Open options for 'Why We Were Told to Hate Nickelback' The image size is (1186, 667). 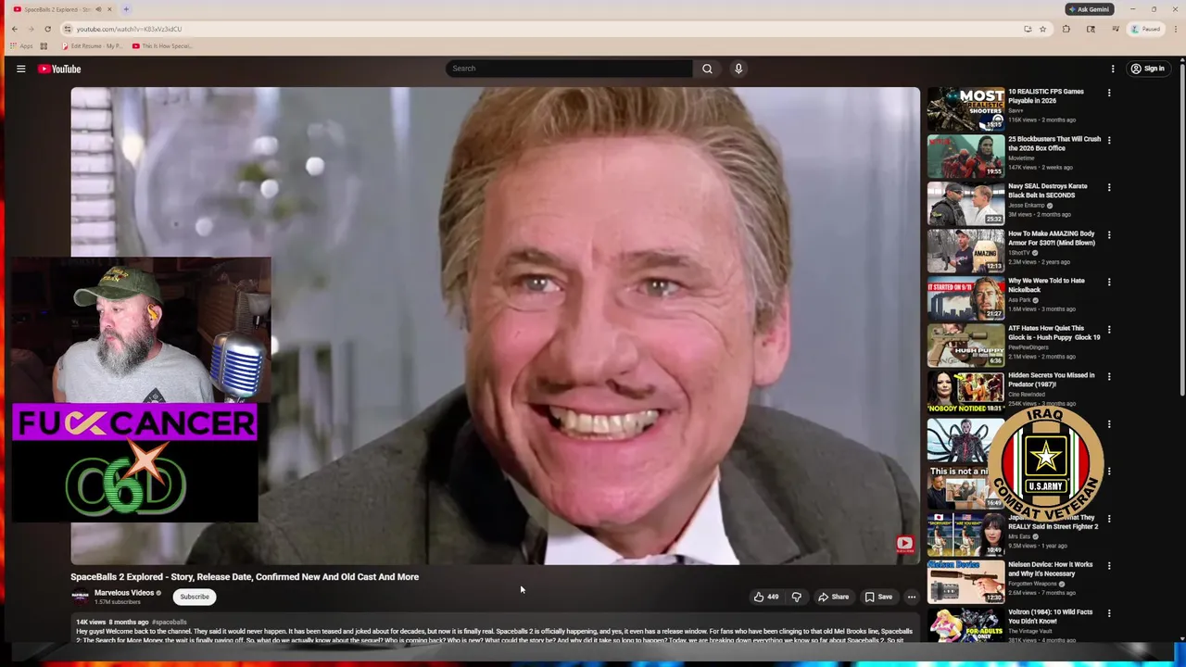point(1109,282)
